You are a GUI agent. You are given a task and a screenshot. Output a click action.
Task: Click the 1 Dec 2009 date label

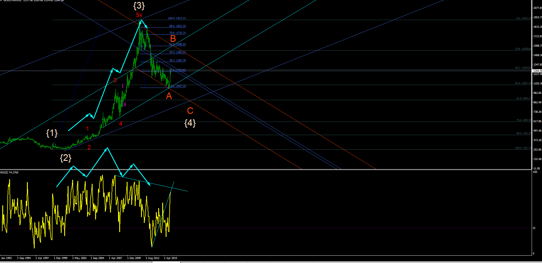pos(134,258)
